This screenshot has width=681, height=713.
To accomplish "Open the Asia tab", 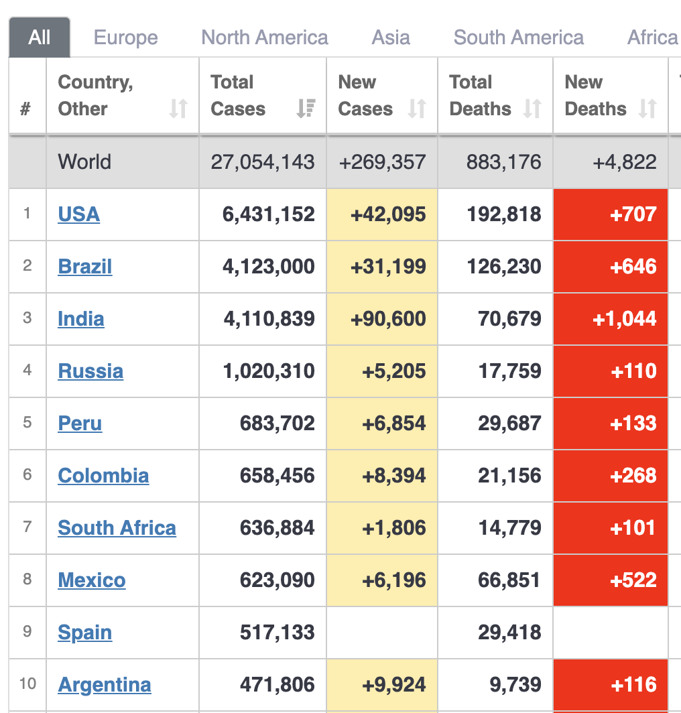I will coord(391,38).
